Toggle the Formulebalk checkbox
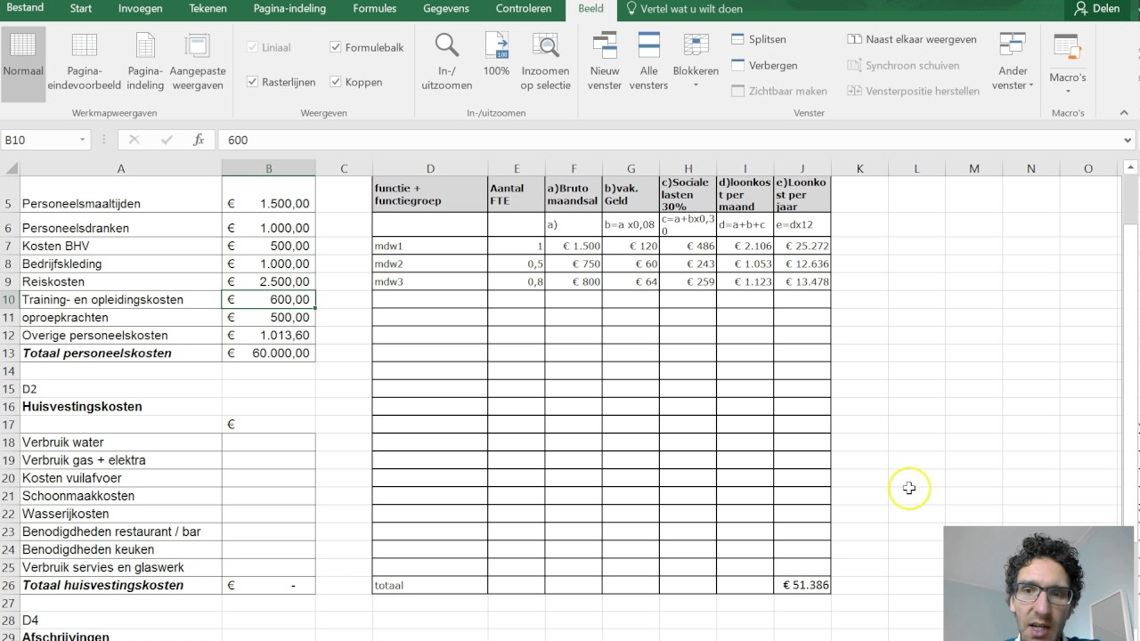Screen dimensions: 1140x641 (x=367, y=47)
